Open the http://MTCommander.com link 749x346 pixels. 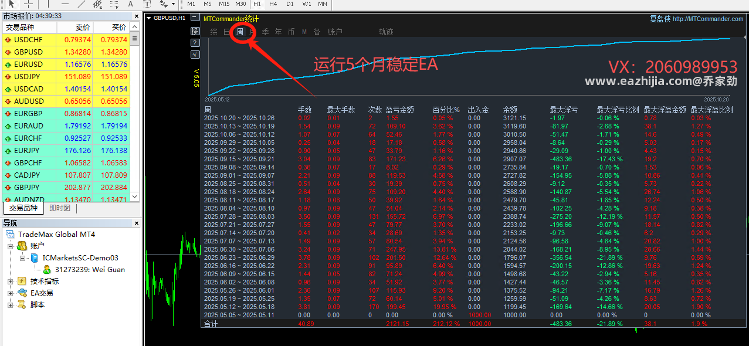click(708, 19)
